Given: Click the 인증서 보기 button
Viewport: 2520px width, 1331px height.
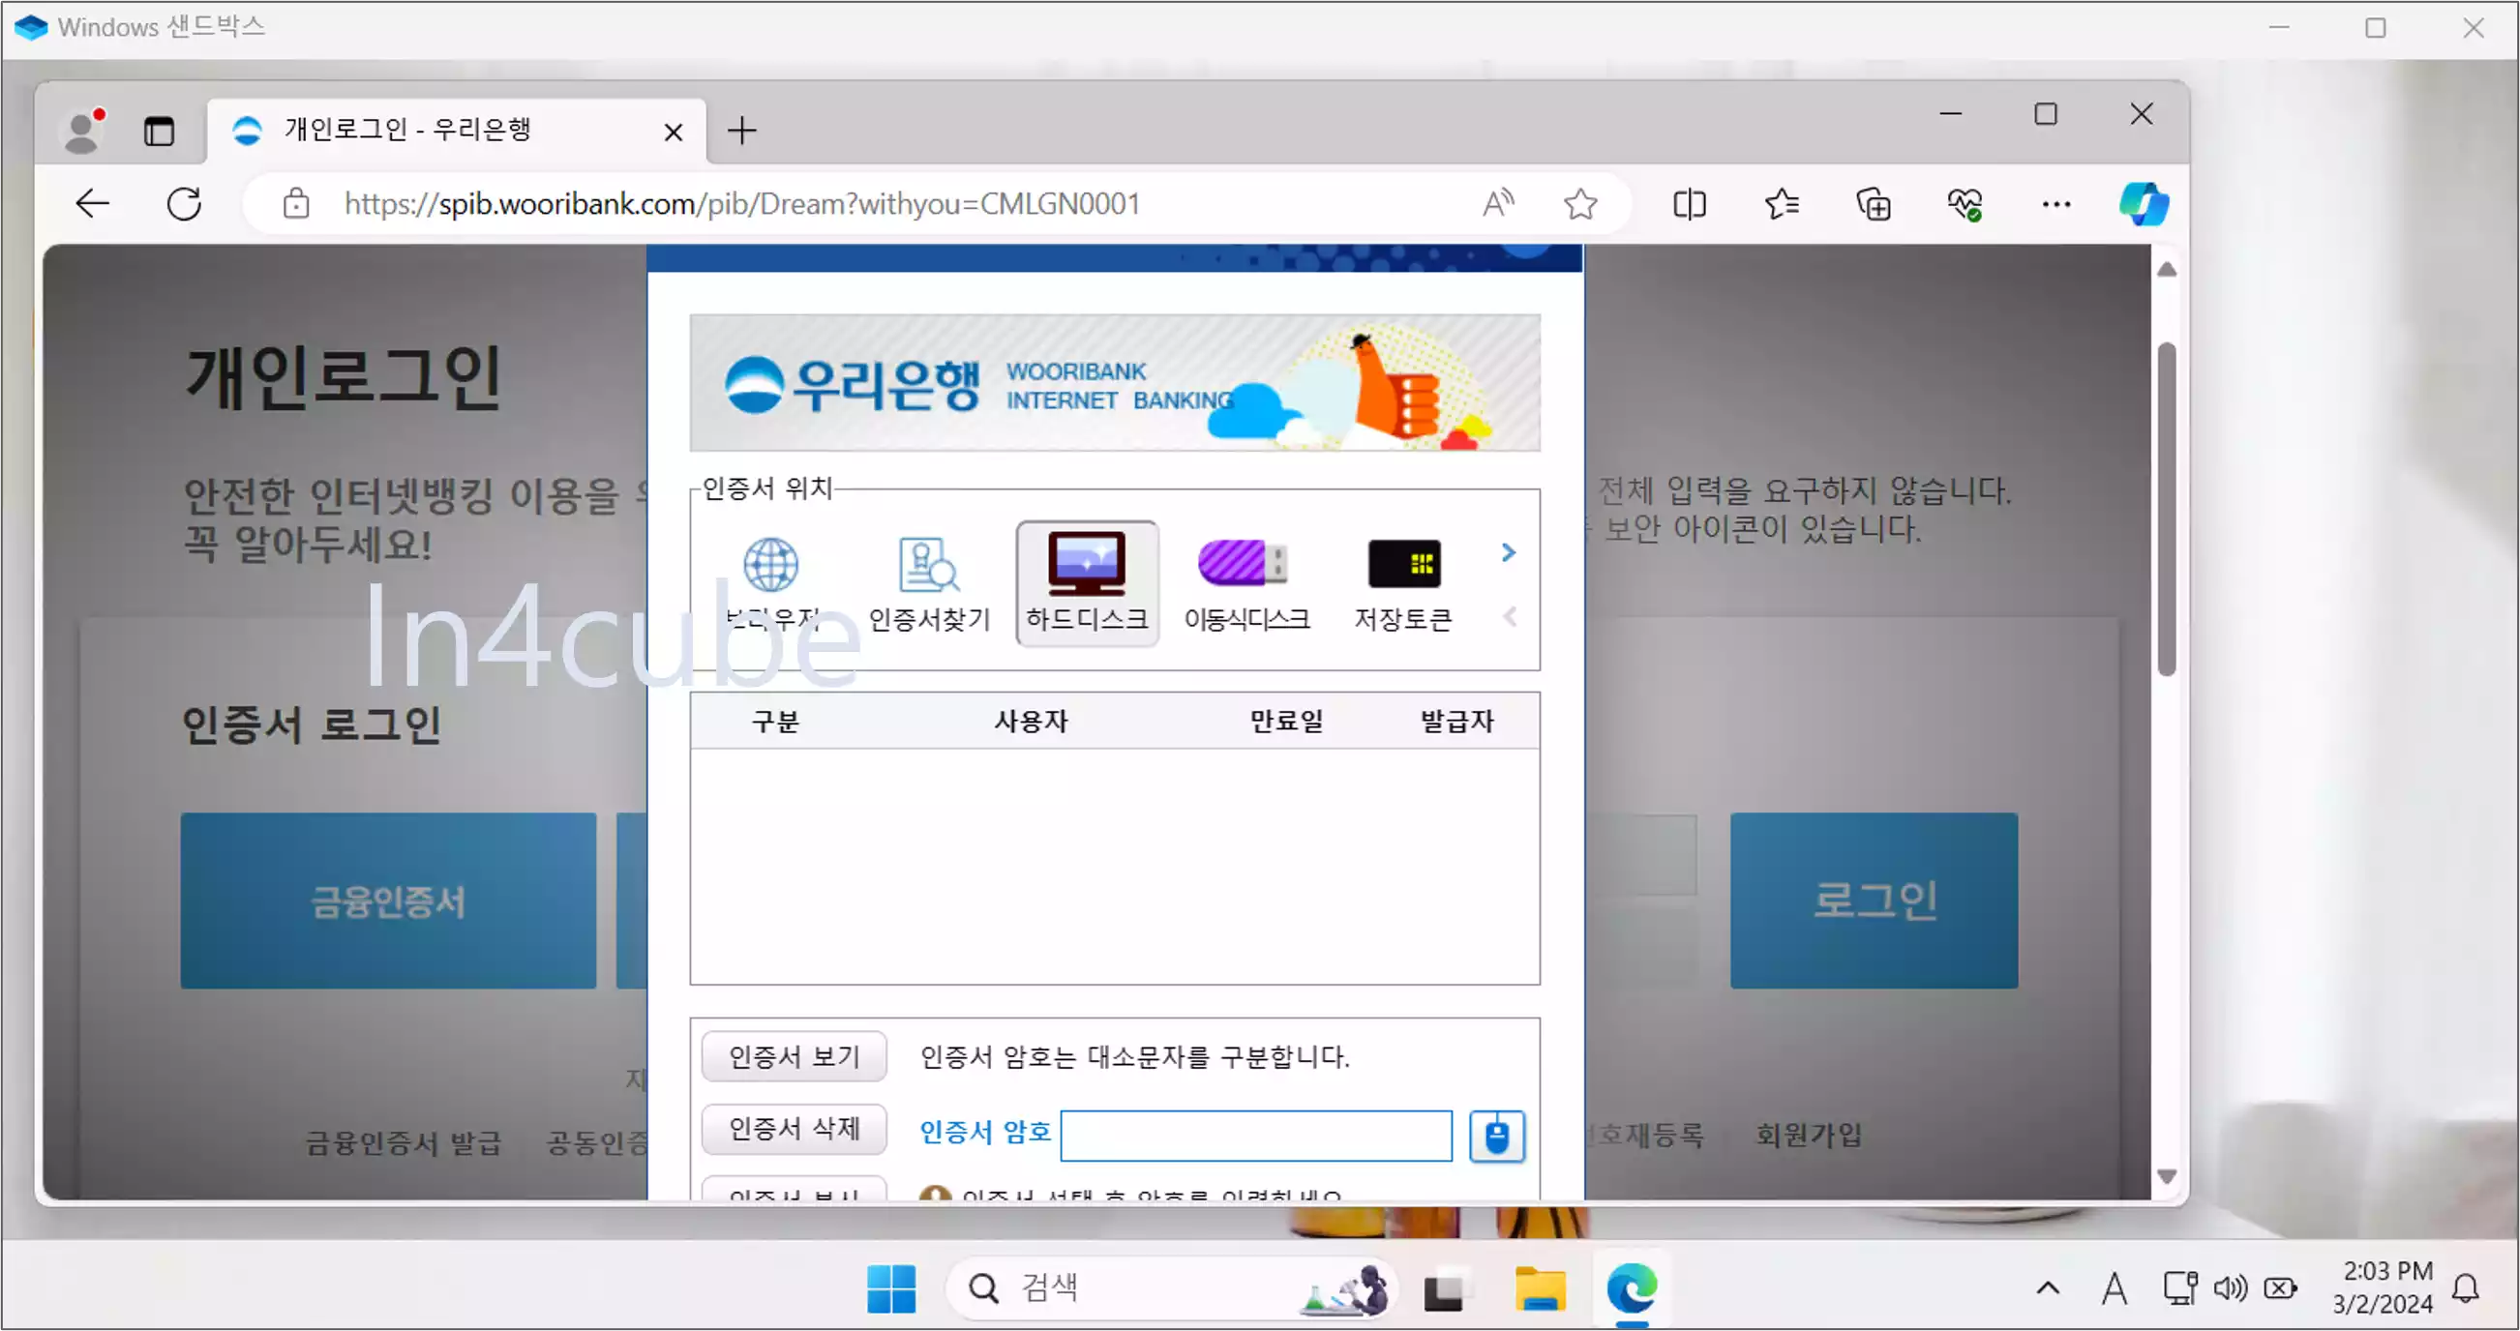Looking at the screenshot, I should tap(794, 1056).
